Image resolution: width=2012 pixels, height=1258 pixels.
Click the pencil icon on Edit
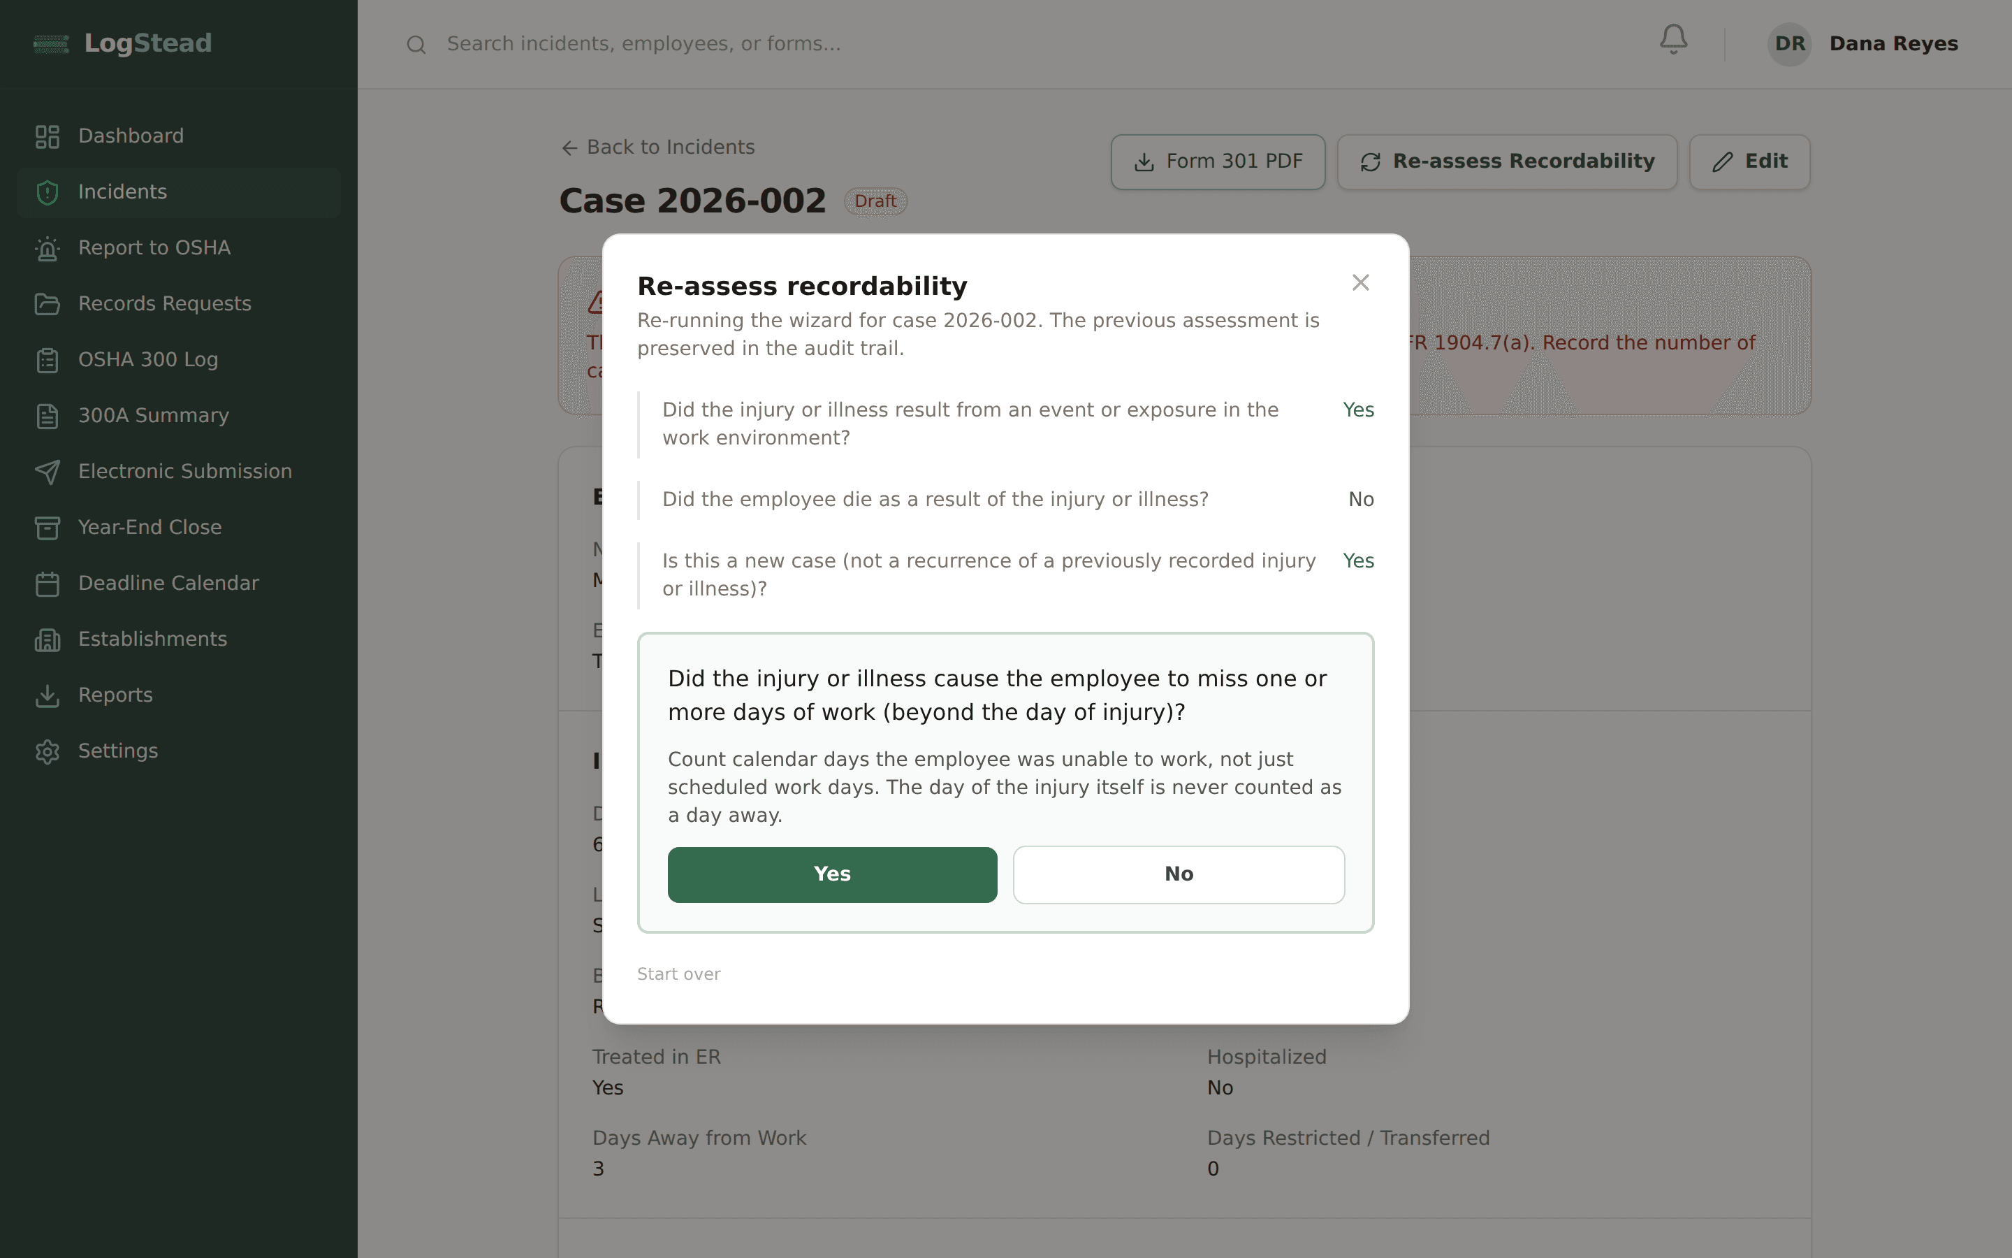click(x=1723, y=162)
